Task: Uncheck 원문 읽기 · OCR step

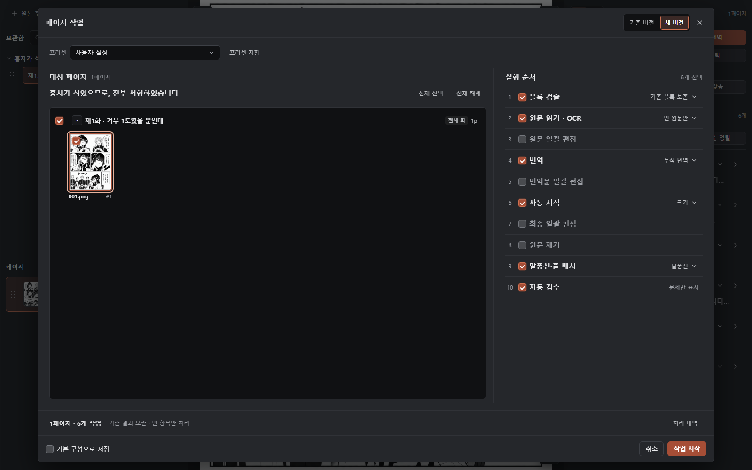Action: [522, 118]
